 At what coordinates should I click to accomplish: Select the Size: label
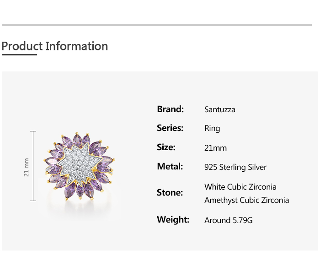pos(166,147)
